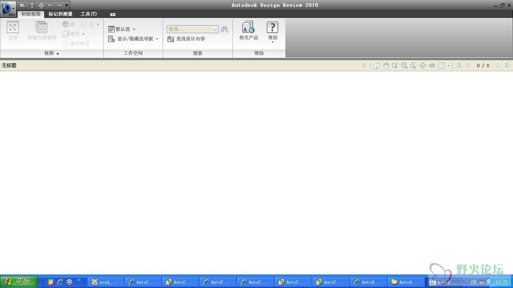The width and height of the screenshot is (513, 288).
Task: Click the Fit to window zoom icon
Action: coord(404,66)
